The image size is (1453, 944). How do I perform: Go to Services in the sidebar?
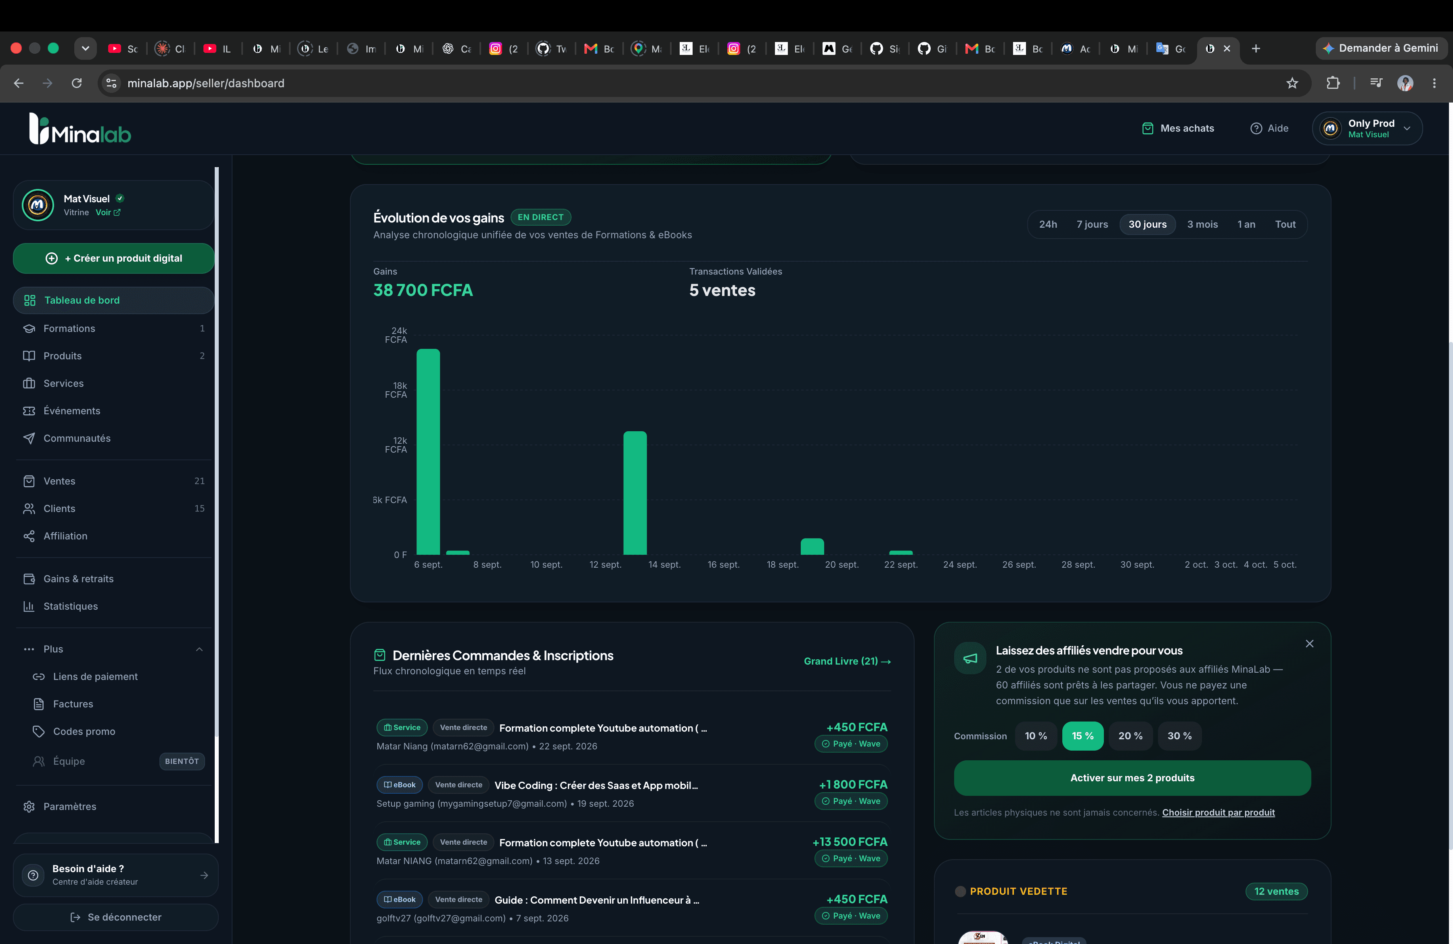[x=113, y=384]
